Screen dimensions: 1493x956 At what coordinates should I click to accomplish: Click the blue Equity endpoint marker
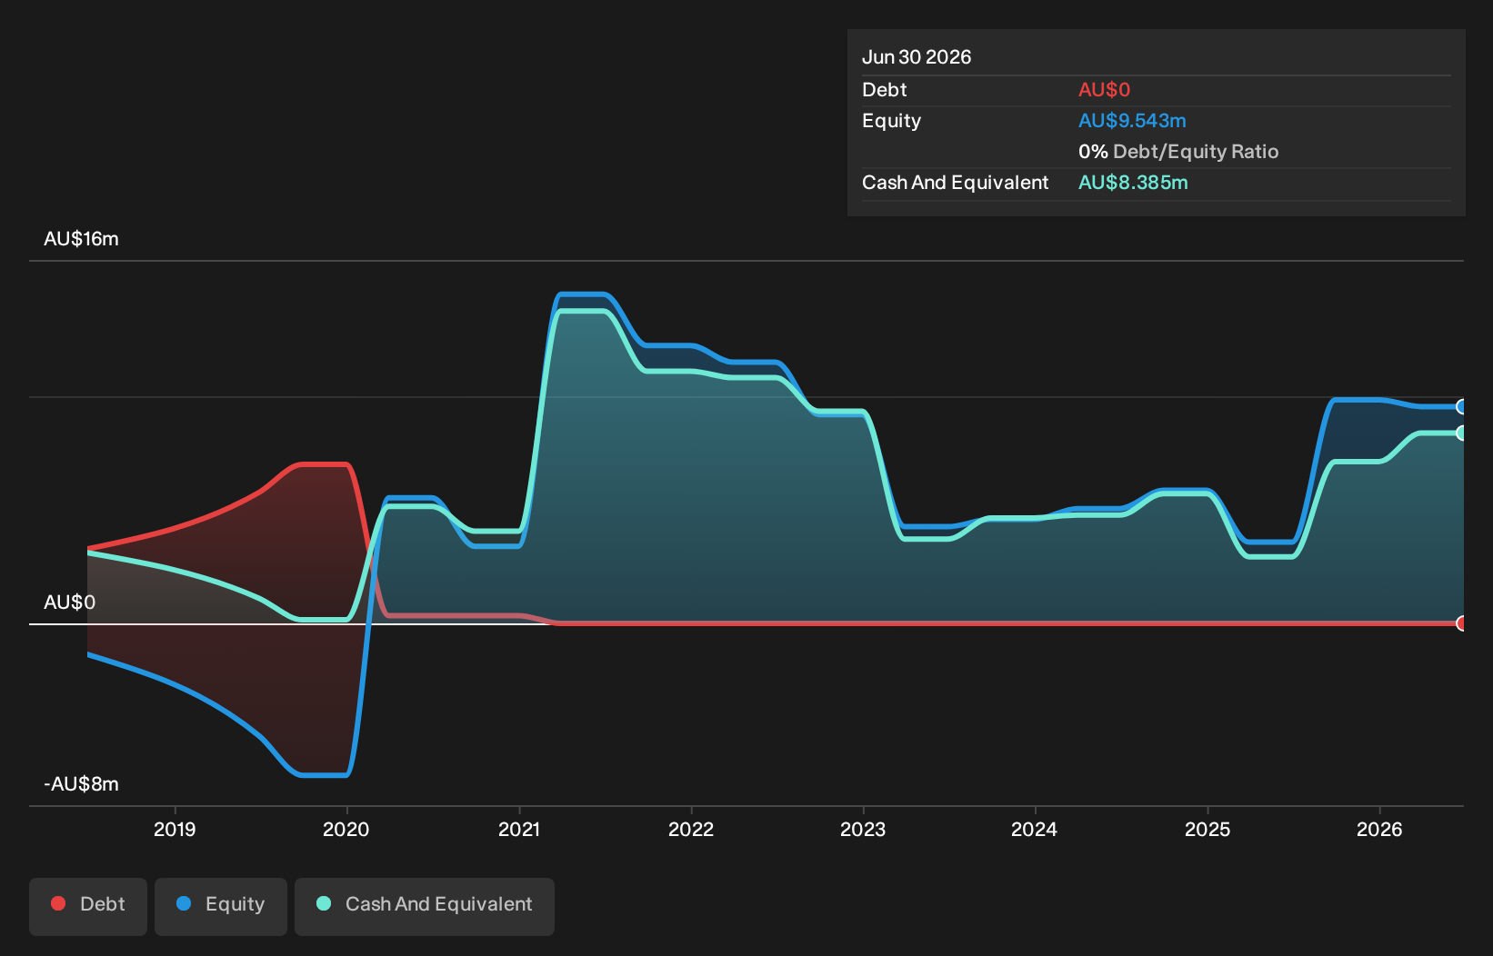(1461, 406)
